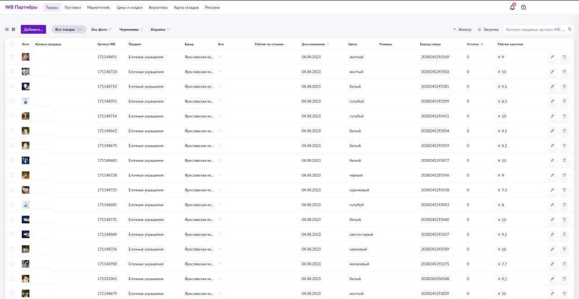Delete product 171148701 with trash icon

[564, 101]
